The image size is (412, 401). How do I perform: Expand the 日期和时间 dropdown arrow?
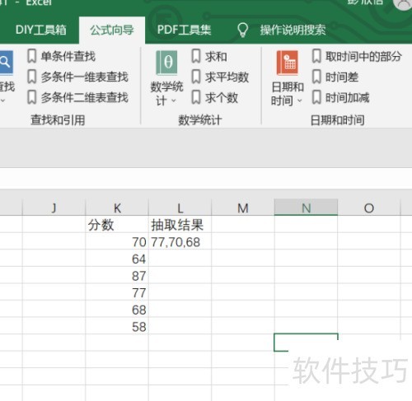tap(300, 100)
